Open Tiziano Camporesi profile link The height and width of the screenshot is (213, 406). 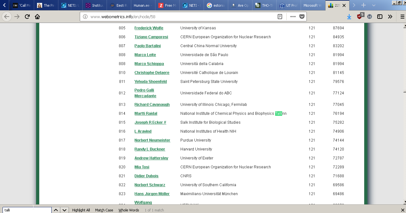tap(151, 37)
